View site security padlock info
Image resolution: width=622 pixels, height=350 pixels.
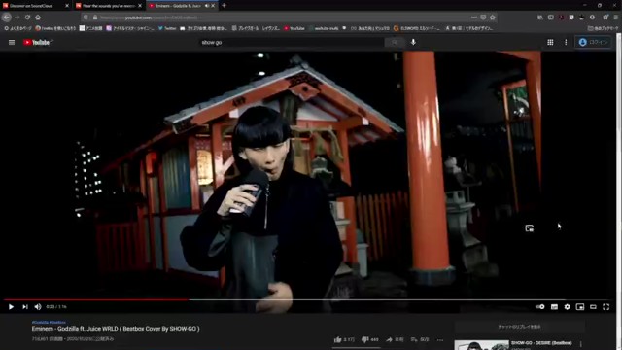pos(95,17)
